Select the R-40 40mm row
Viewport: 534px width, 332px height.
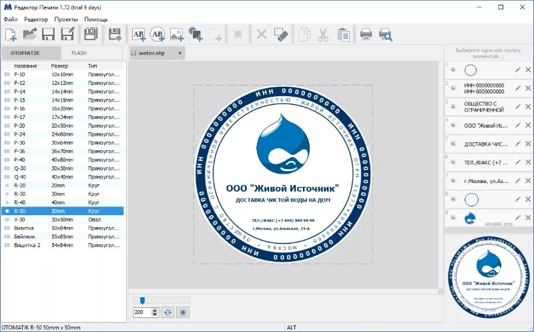coord(63,202)
